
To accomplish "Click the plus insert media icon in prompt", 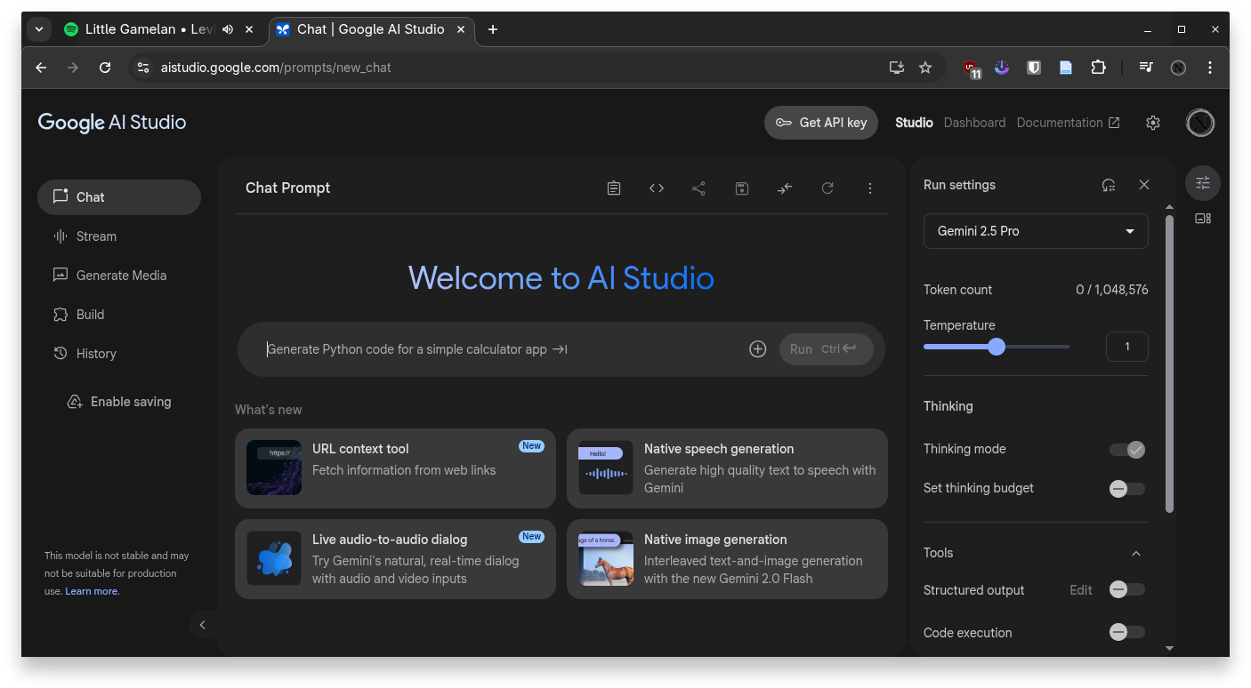I will point(758,349).
